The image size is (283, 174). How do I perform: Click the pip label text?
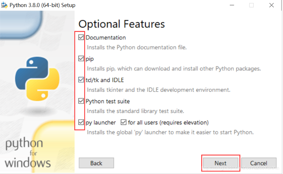pos(90,59)
